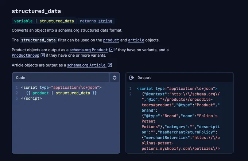Click the returns label in badge
Image resolution: width=248 pixels, height=161 pixels.
tap(88, 21)
